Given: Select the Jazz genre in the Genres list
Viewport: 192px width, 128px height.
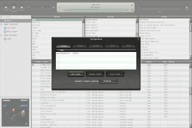Looking at the screenshot, I should click(57, 20).
